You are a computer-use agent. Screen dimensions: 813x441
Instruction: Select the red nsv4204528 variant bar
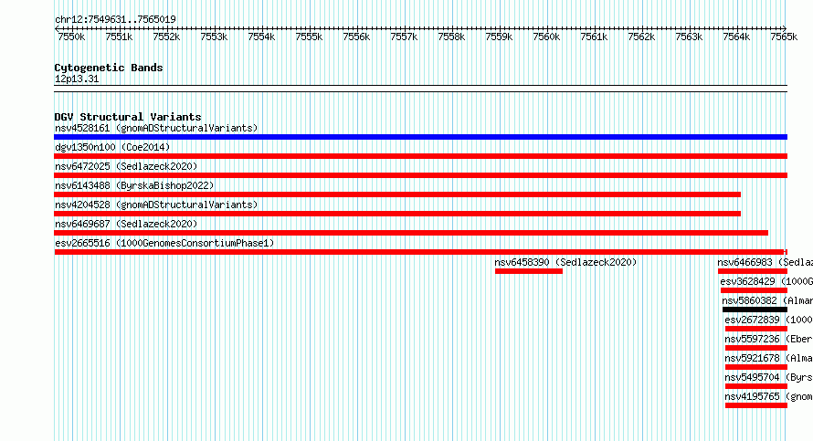397,214
